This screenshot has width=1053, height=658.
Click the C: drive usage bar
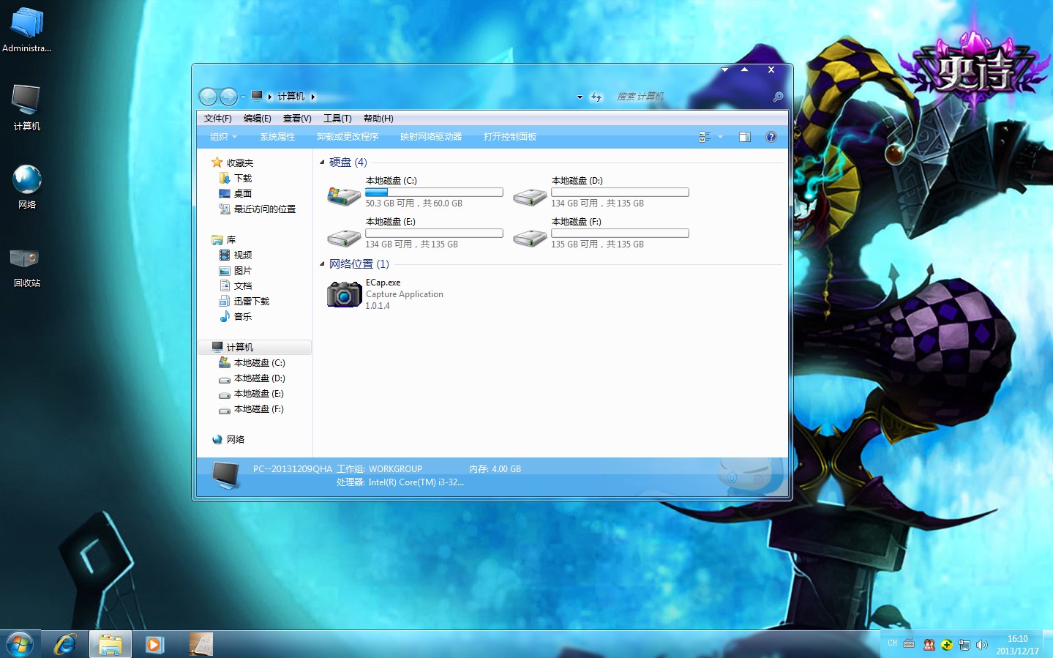pos(434,192)
